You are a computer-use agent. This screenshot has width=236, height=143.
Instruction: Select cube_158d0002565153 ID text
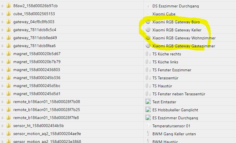point(34,14)
